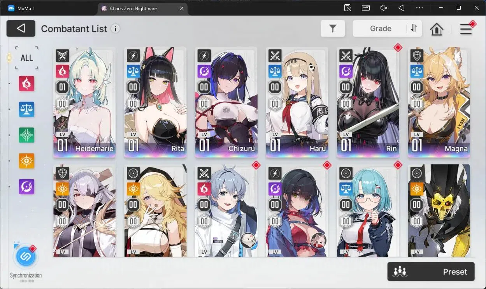Viewport: 486px width, 289px height.
Task: Open MuMu screenshot tools icon
Action: click(x=347, y=8)
